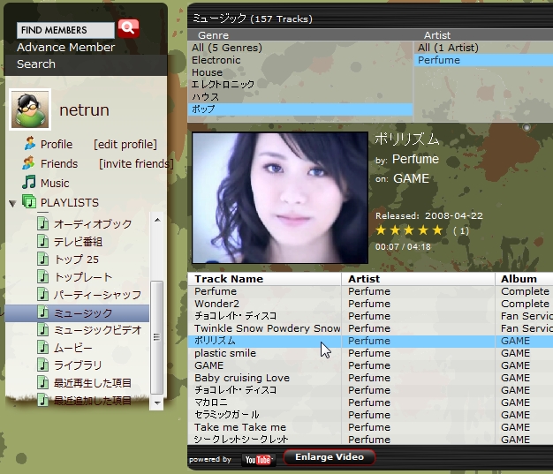Screen dimensions: 553x474
Task: Click the Profile person icon
Action: click(x=30, y=143)
